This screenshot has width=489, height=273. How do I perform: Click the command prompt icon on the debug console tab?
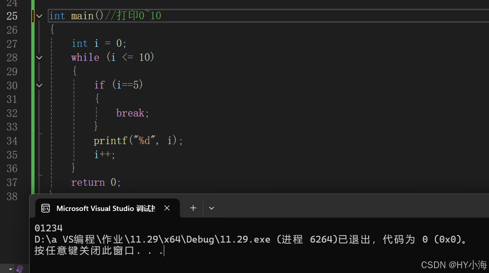point(45,208)
